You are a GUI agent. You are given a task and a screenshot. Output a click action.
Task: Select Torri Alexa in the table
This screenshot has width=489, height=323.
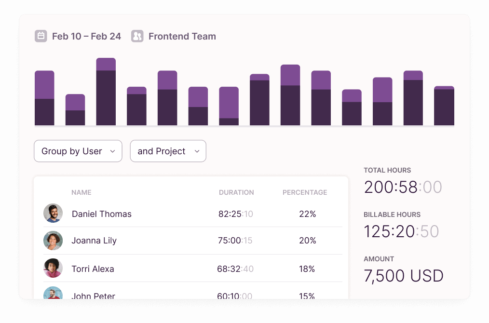[x=93, y=269]
